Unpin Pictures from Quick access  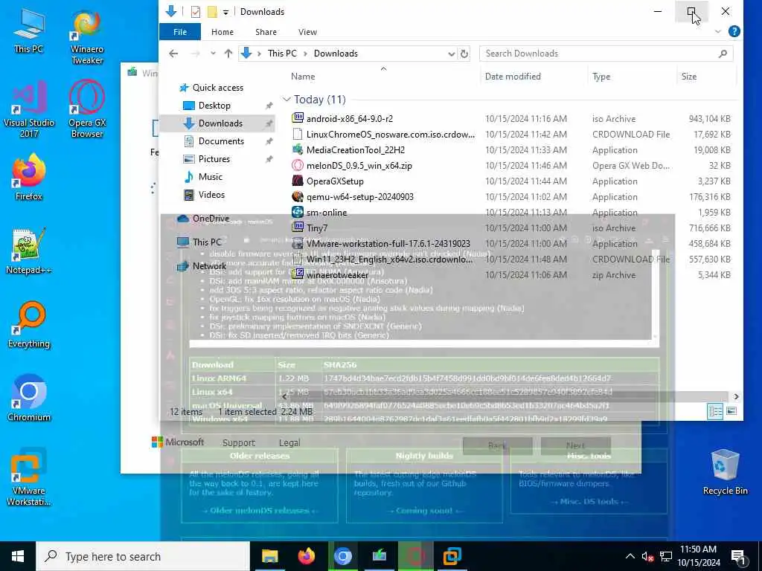269,159
